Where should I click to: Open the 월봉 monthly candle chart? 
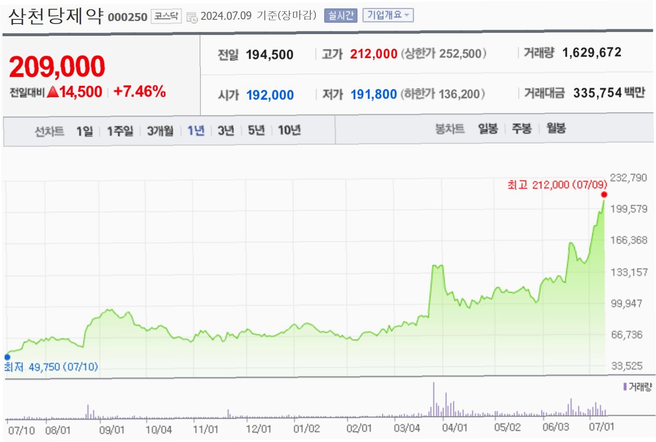(556, 128)
